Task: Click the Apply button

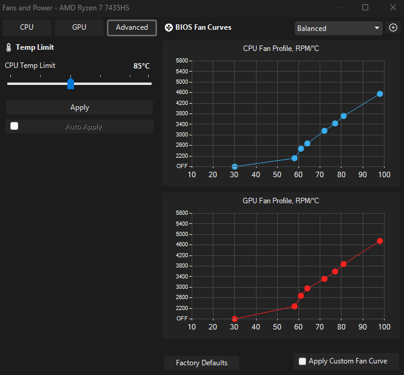Action: pyautogui.click(x=79, y=107)
